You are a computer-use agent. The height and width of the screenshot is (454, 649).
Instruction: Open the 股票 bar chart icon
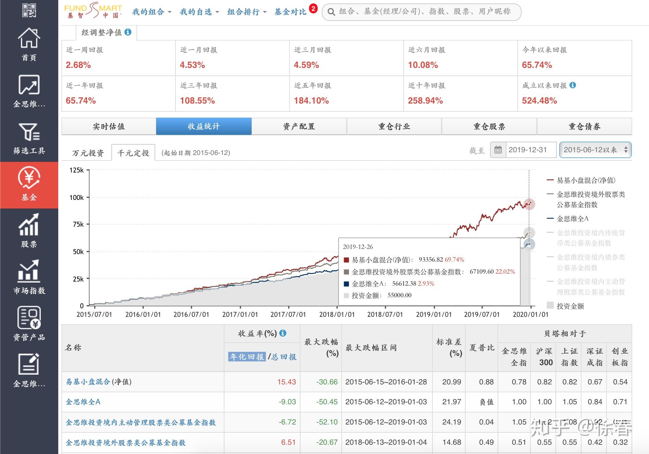click(29, 225)
